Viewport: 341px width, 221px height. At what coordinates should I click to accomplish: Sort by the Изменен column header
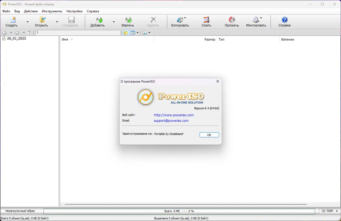click(x=288, y=39)
